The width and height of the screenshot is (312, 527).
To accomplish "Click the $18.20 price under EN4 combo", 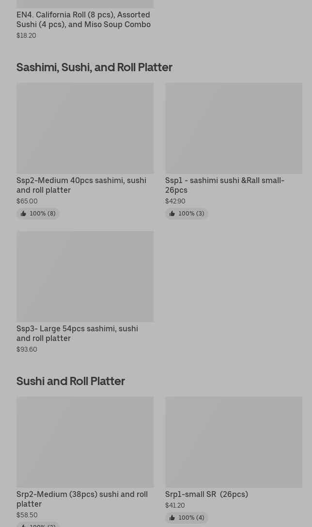I will (26, 35).
